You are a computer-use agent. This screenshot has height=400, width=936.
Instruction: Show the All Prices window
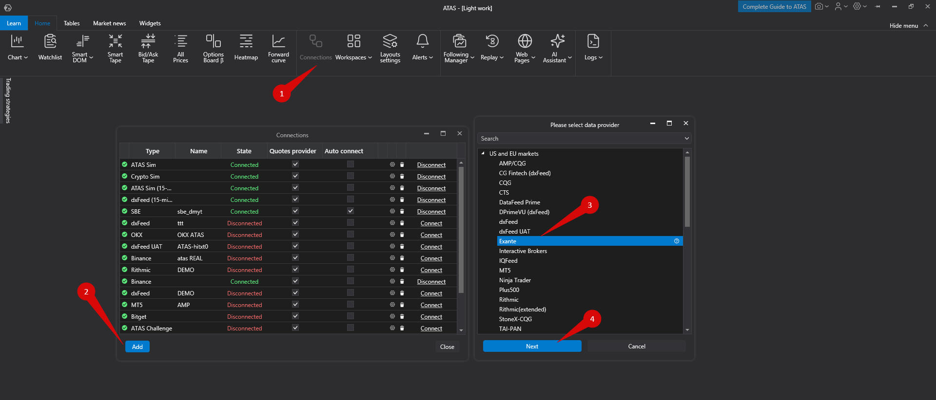coord(180,48)
